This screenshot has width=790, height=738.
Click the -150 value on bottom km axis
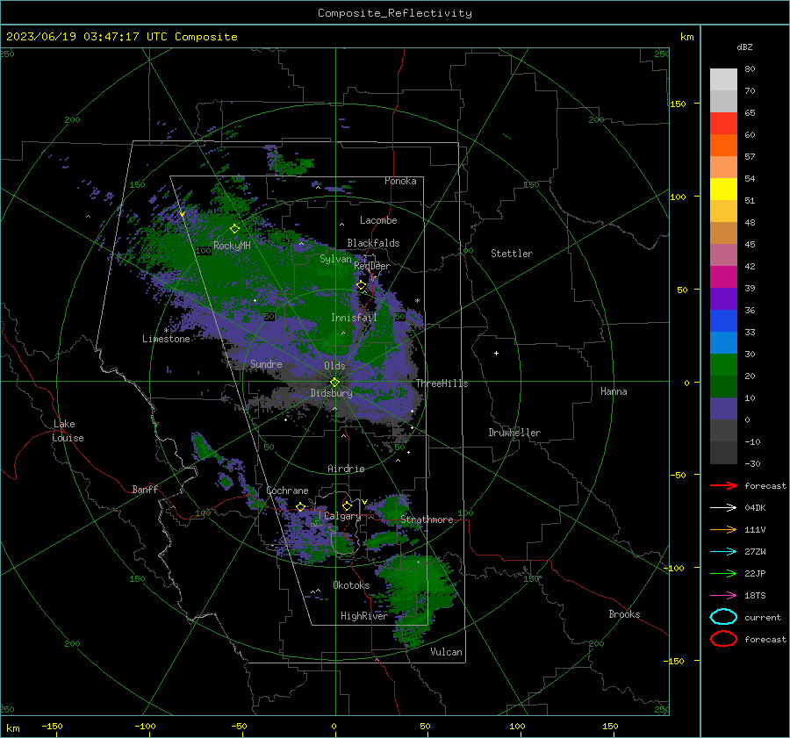pos(52,726)
